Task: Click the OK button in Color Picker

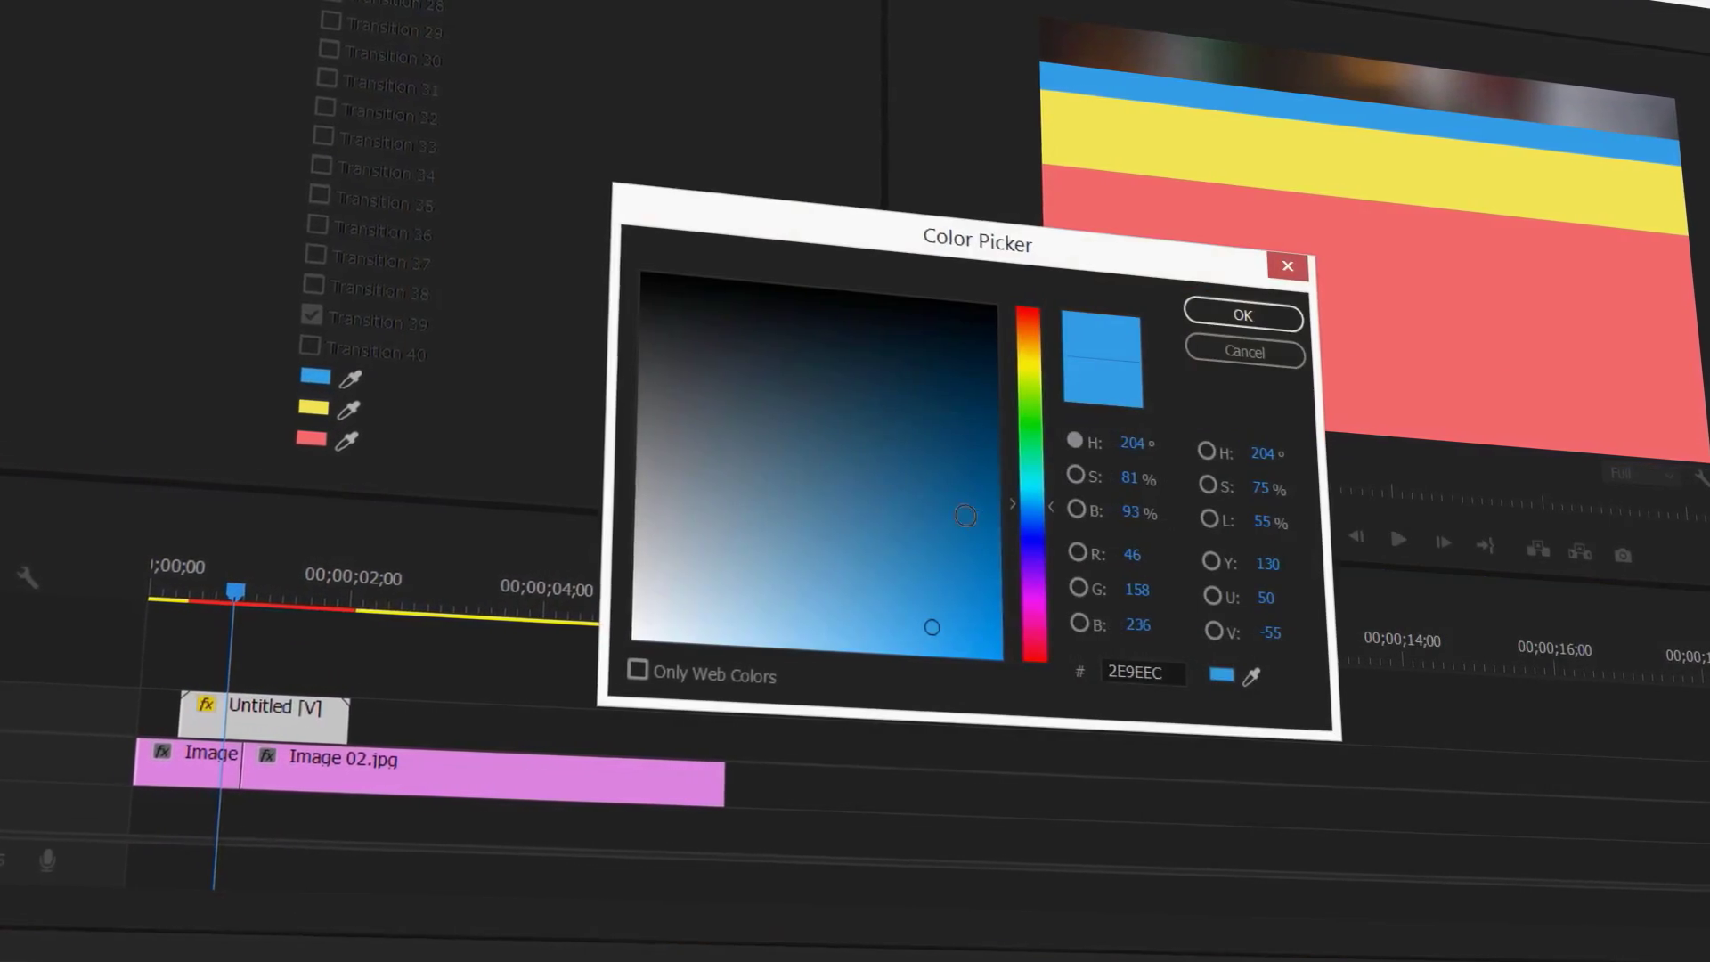Action: [1242, 315]
